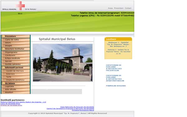This screenshot has height=117, width=187.
Task: Open Drepturile pacientului menu item
Action: pos(16,80)
